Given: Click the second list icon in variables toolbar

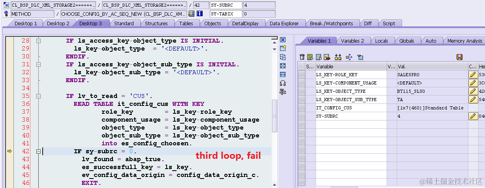Looking at the screenshot, I should (x=318, y=57).
